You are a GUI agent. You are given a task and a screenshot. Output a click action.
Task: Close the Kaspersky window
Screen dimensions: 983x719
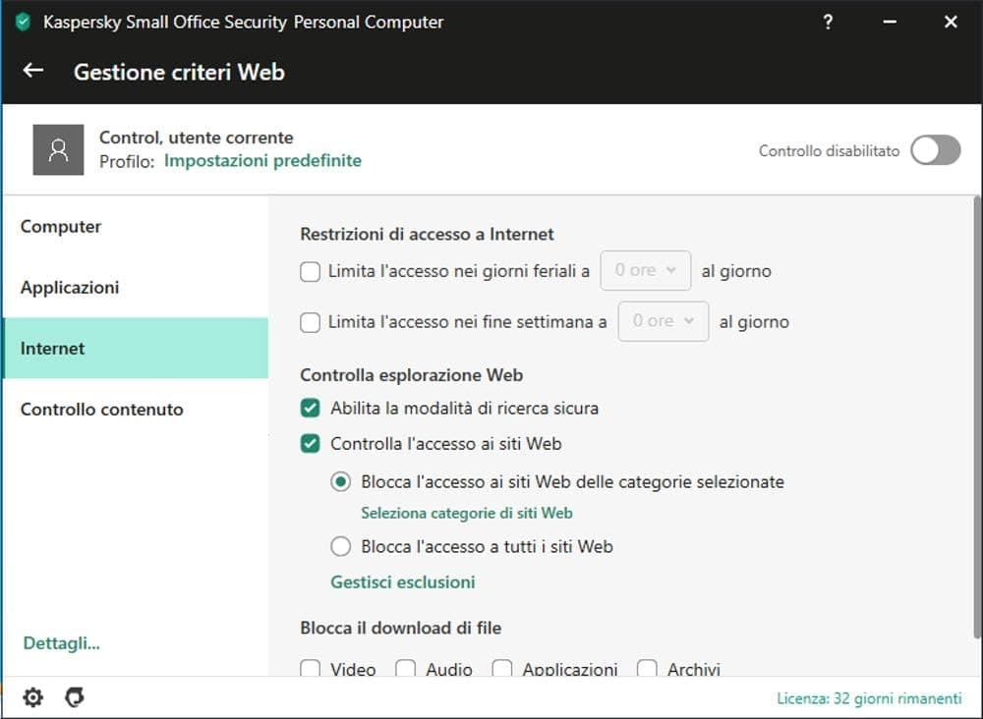click(x=951, y=22)
